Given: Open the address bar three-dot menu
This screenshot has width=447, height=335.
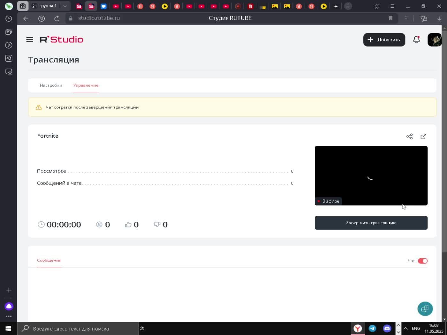Looking at the screenshot, I should tap(406, 19).
